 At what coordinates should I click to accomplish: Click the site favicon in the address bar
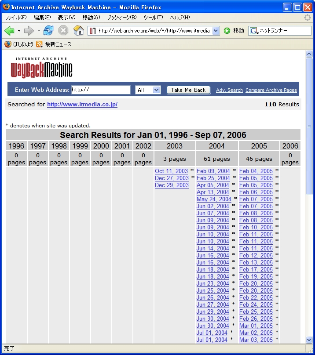(92, 31)
